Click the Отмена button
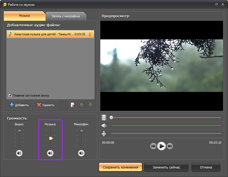This screenshot has width=228, height=177. tap(206, 167)
